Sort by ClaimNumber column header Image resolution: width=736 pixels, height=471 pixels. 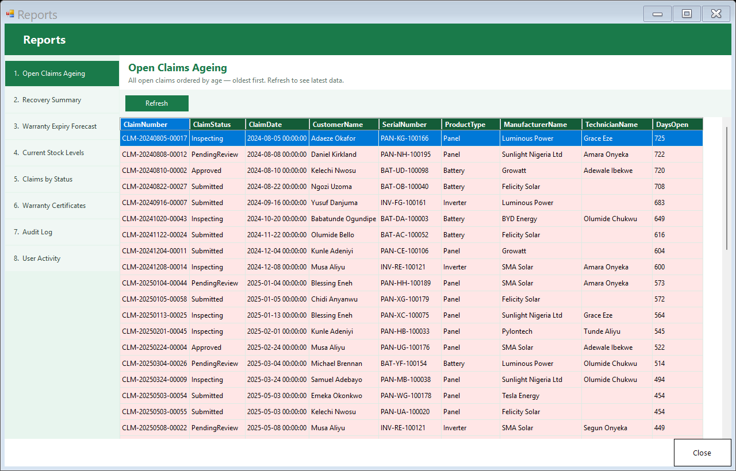pos(155,124)
